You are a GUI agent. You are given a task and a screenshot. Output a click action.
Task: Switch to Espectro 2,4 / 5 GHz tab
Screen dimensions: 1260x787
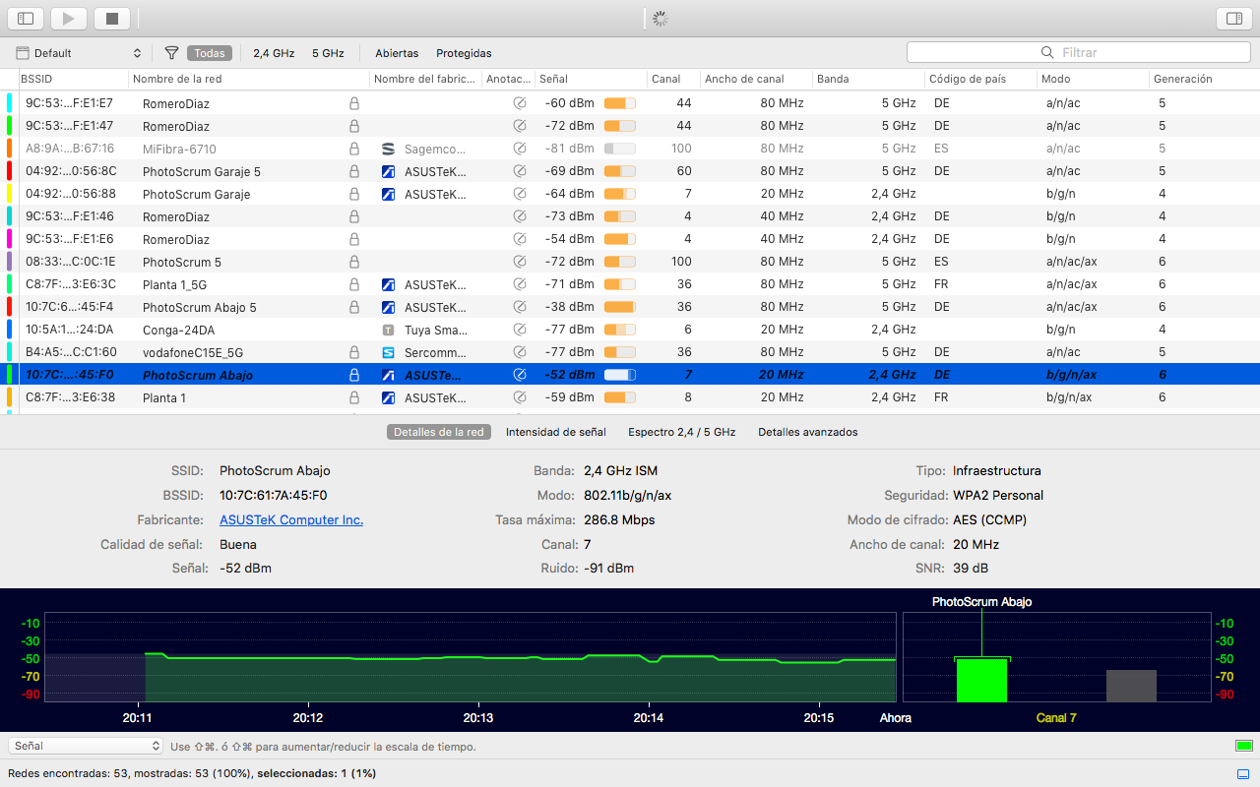[x=682, y=432]
